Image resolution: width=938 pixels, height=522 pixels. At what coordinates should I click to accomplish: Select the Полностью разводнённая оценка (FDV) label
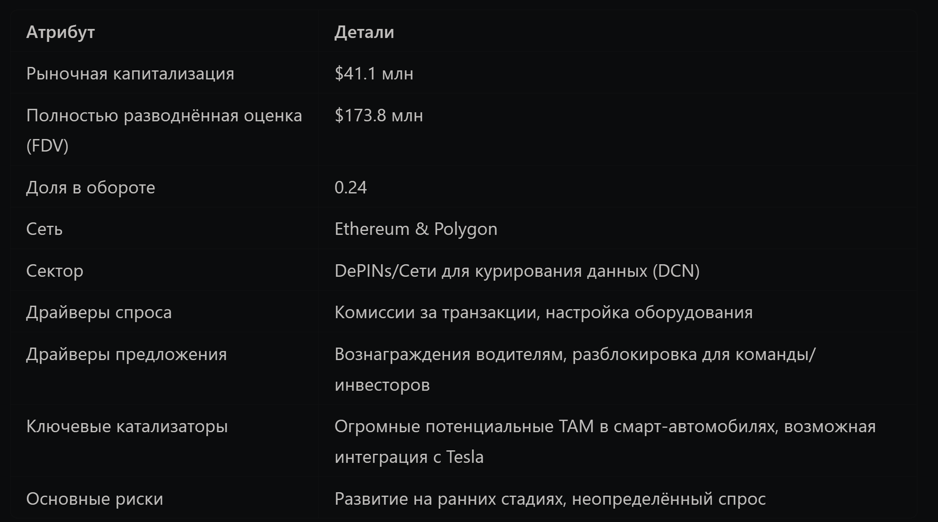click(x=164, y=130)
